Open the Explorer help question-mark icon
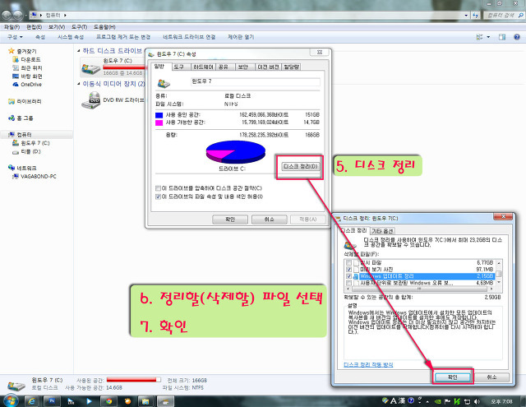Screen dimensions: 526x407 (x=517, y=37)
